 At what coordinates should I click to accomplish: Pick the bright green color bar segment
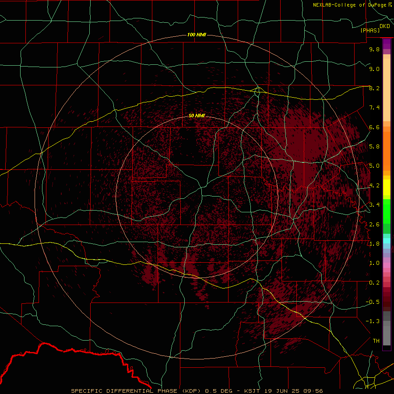point(387,211)
